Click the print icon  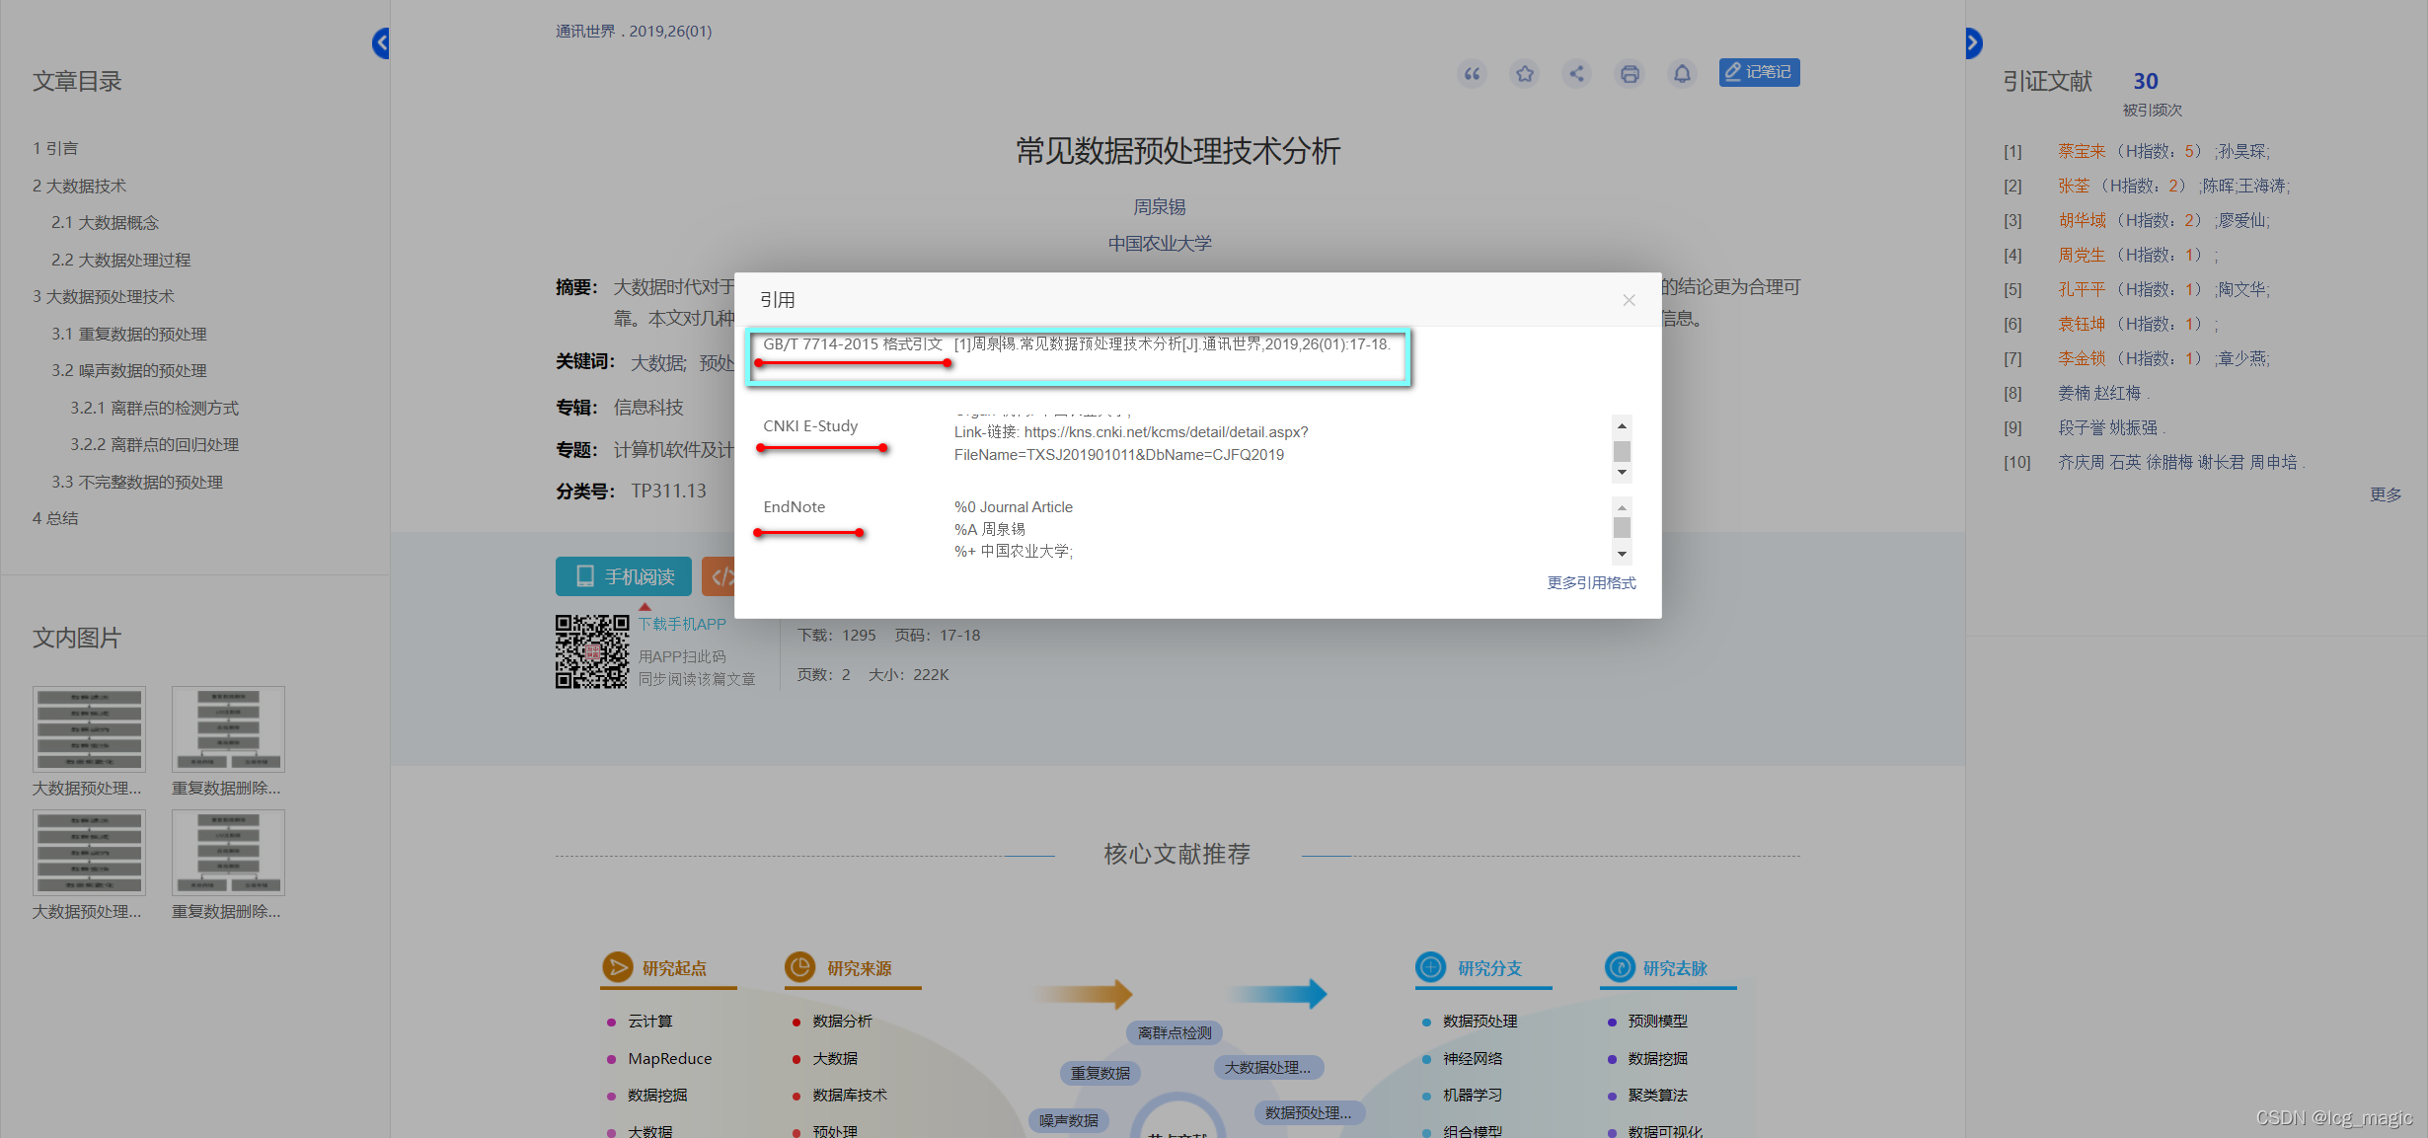pos(1630,74)
